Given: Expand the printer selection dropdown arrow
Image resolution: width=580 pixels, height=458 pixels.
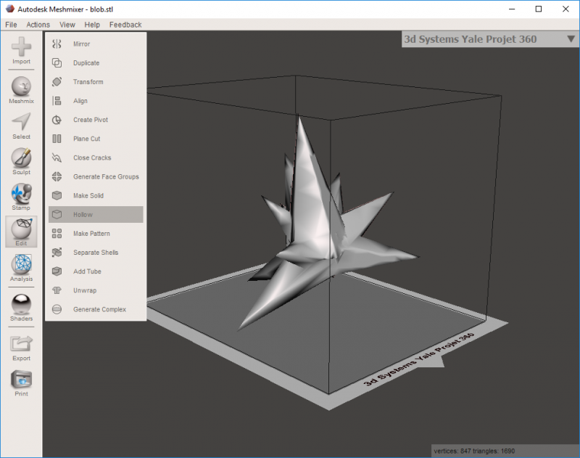Looking at the screenshot, I should click(x=571, y=39).
